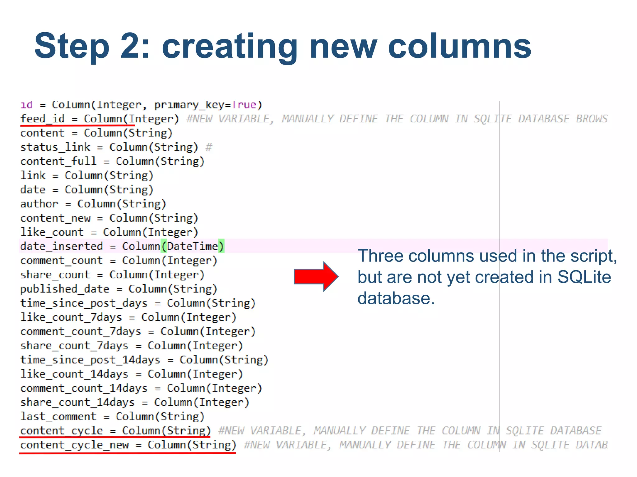Click the line 'content = Column(String)'
Screen dimensions: 637x477
pyautogui.click(x=96, y=133)
